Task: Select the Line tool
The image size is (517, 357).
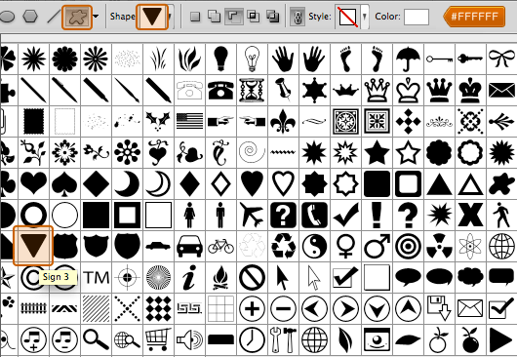Action: click(54, 17)
